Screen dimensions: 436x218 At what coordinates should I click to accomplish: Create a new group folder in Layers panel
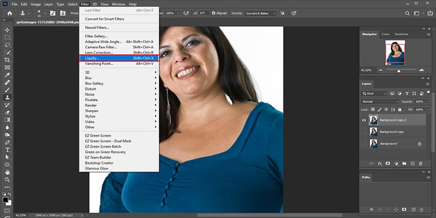tap(404, 164)
